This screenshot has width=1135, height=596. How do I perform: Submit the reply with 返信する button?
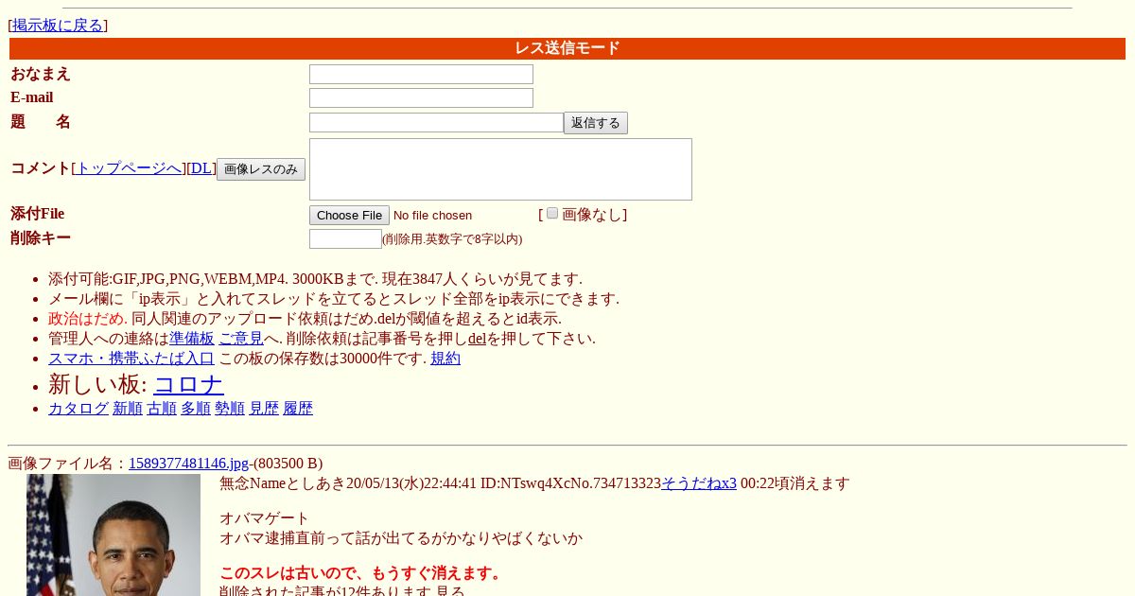[596, 123]
